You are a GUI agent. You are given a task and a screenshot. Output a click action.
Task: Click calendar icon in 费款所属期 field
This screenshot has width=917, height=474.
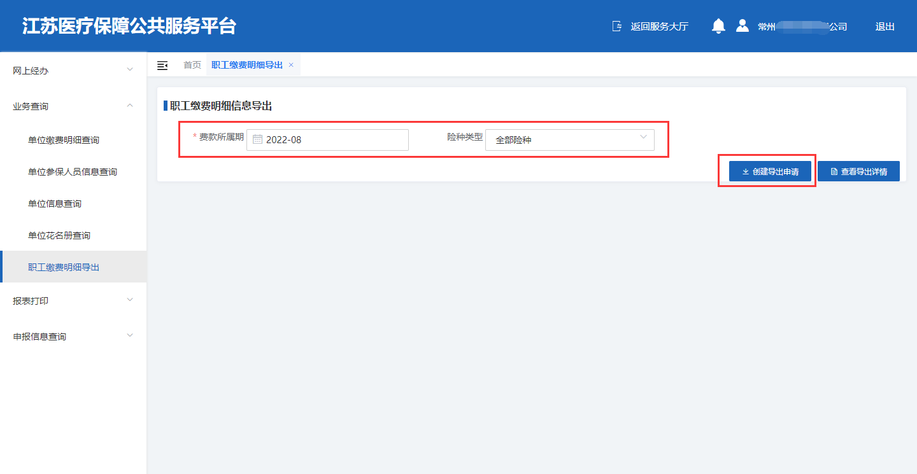pos(257,139)
